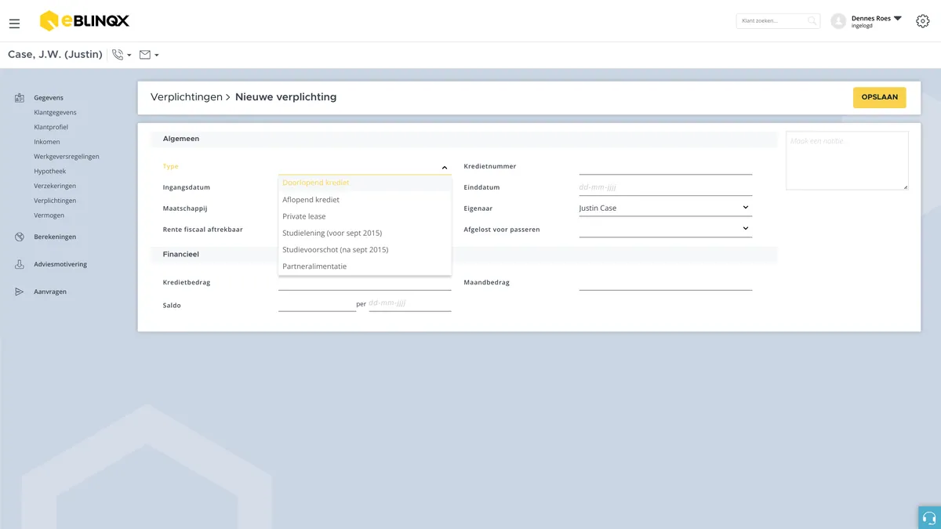941x529 pixels.
Task: Click the user avatar icon
Action: pyautogui.click(x=838, y=21)
